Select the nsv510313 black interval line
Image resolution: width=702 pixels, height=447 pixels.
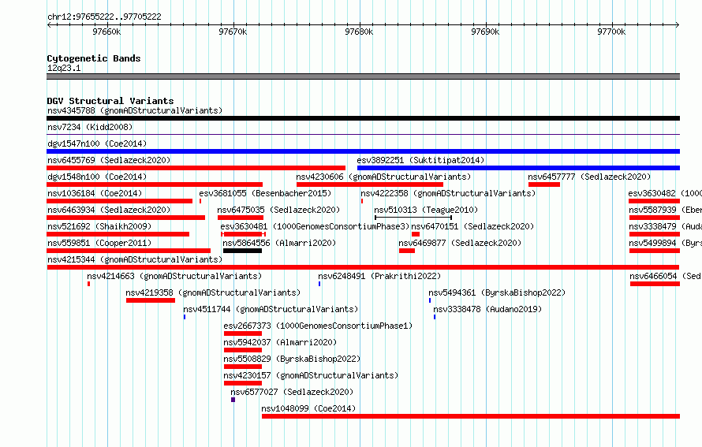tap(413, 218)
